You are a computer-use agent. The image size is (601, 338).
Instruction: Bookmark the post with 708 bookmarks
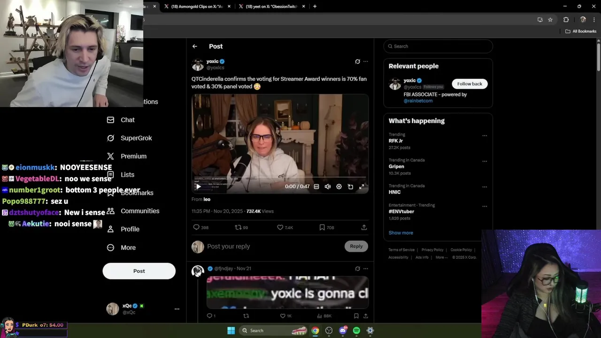(x=326, y=227)
